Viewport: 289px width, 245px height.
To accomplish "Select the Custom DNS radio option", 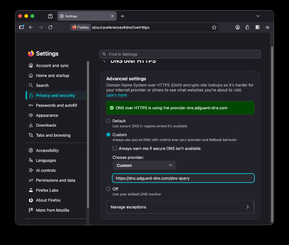I will (108, 135).
